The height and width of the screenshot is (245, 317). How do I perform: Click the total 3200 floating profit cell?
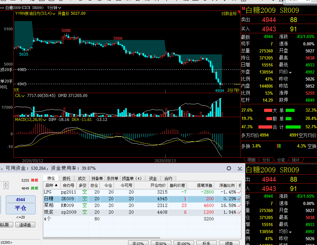click(209, 219)
